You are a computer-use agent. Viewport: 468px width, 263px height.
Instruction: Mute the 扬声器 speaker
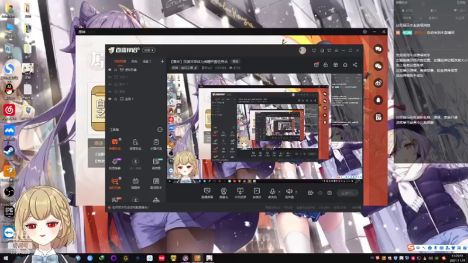coord(288,193)
